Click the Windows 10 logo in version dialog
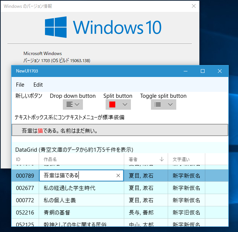 (x=103, y=27)
